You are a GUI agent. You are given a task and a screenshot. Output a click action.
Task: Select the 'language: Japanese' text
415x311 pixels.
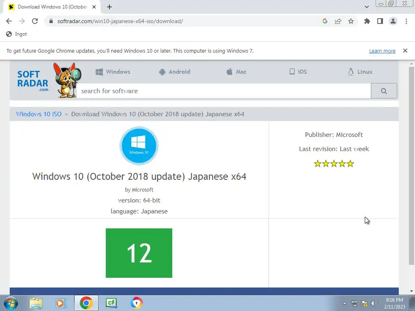(x=139, y=211)
